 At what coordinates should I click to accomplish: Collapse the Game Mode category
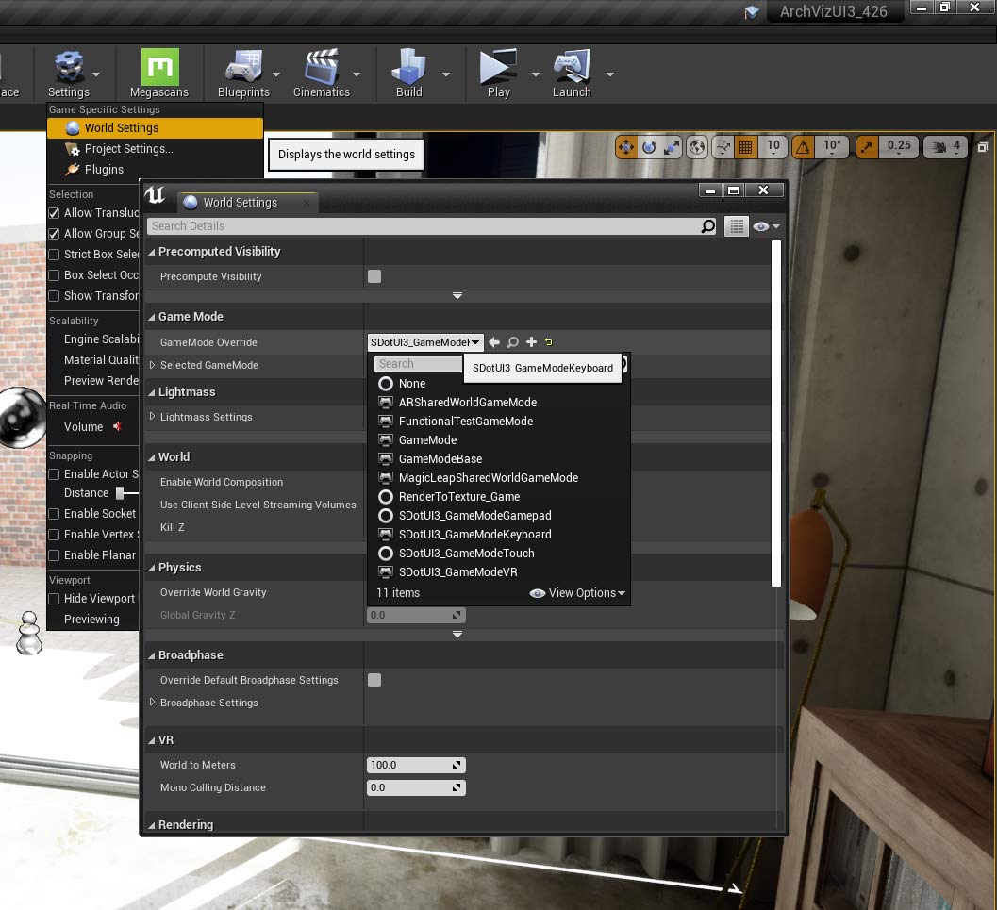point(151,317)
